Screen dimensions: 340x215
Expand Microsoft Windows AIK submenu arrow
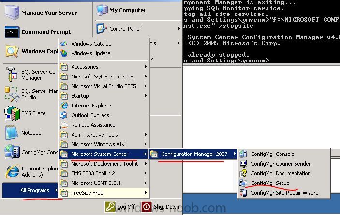[x=146, y=144]
